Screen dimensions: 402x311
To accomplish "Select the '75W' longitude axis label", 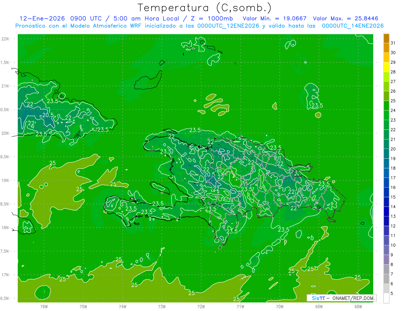I will click(83, 307).
